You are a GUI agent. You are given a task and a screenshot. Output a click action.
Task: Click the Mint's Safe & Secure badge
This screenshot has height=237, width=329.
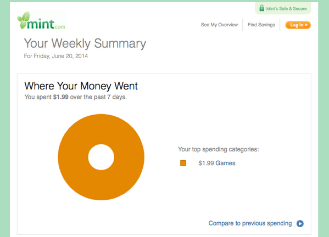pyautogui.click(x=283, y=8)
